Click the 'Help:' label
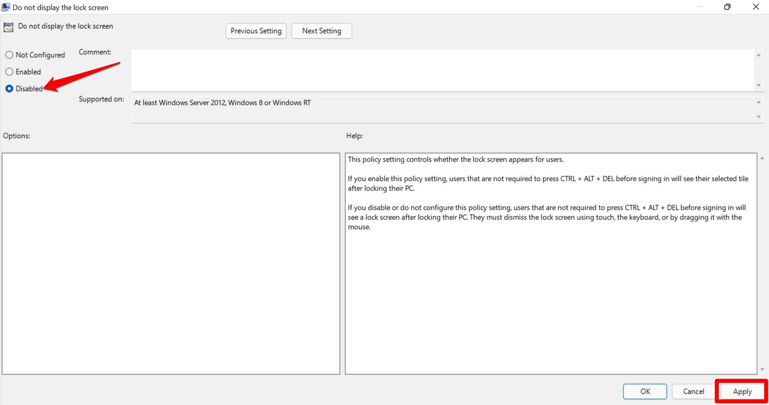769x405 pixels. click(x=355, y=136)
